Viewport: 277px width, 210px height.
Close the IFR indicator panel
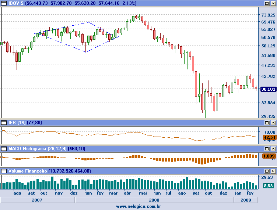(x=273, y=123)
